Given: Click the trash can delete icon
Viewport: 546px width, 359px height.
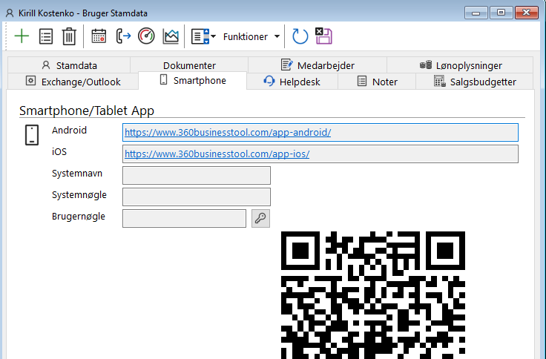Looking at the screenshot, I should point(69,36).
